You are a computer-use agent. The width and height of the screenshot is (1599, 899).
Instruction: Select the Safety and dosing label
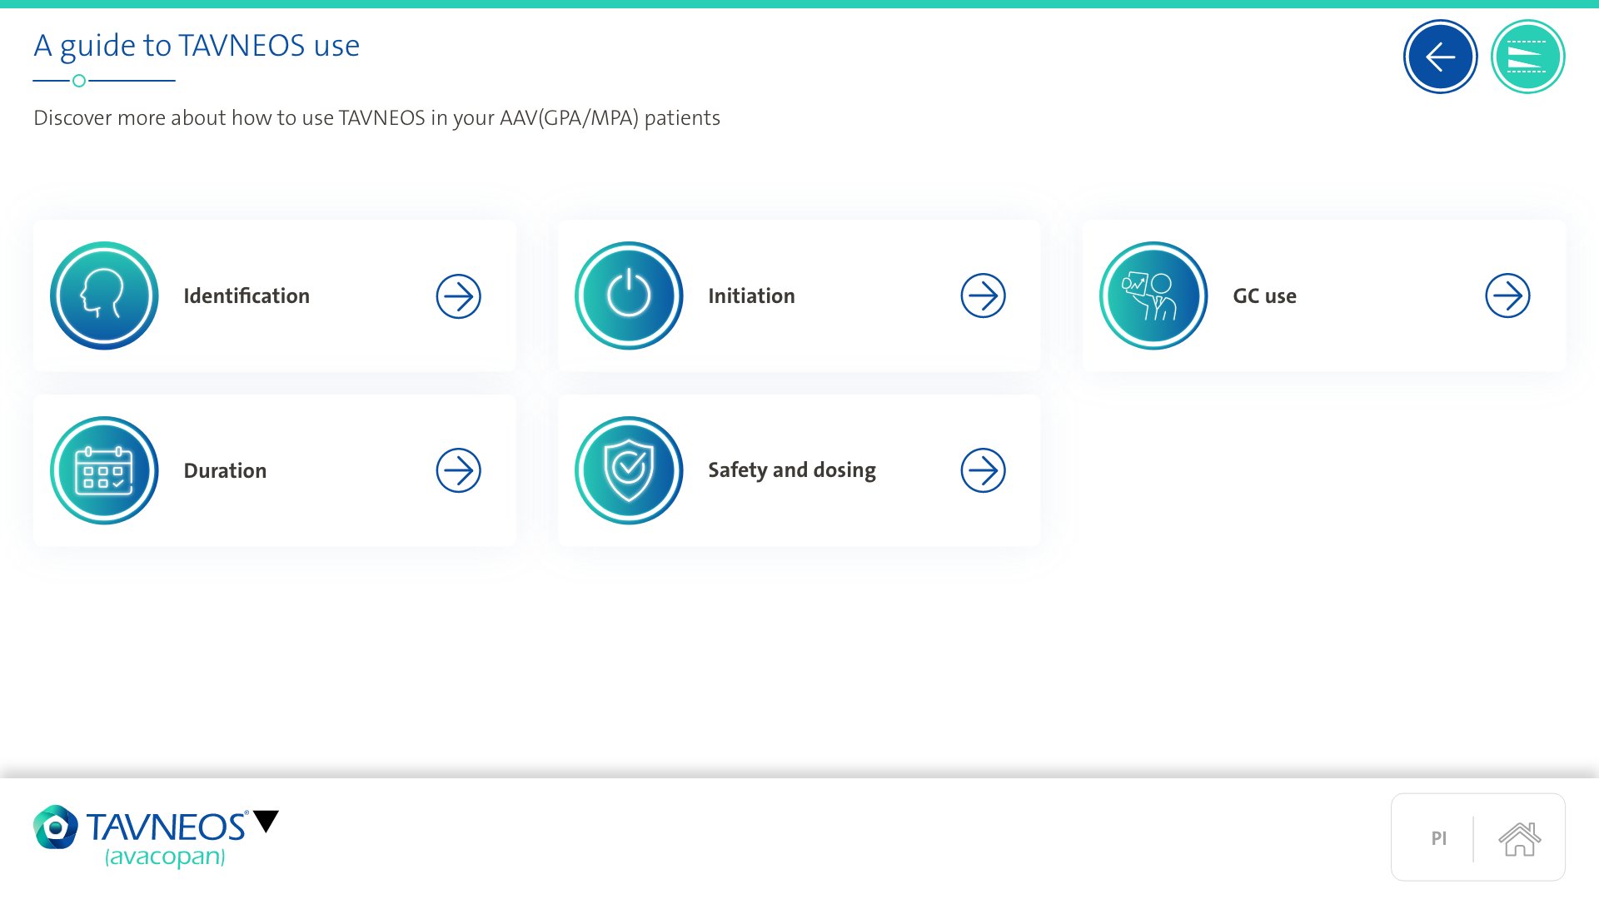791,470
